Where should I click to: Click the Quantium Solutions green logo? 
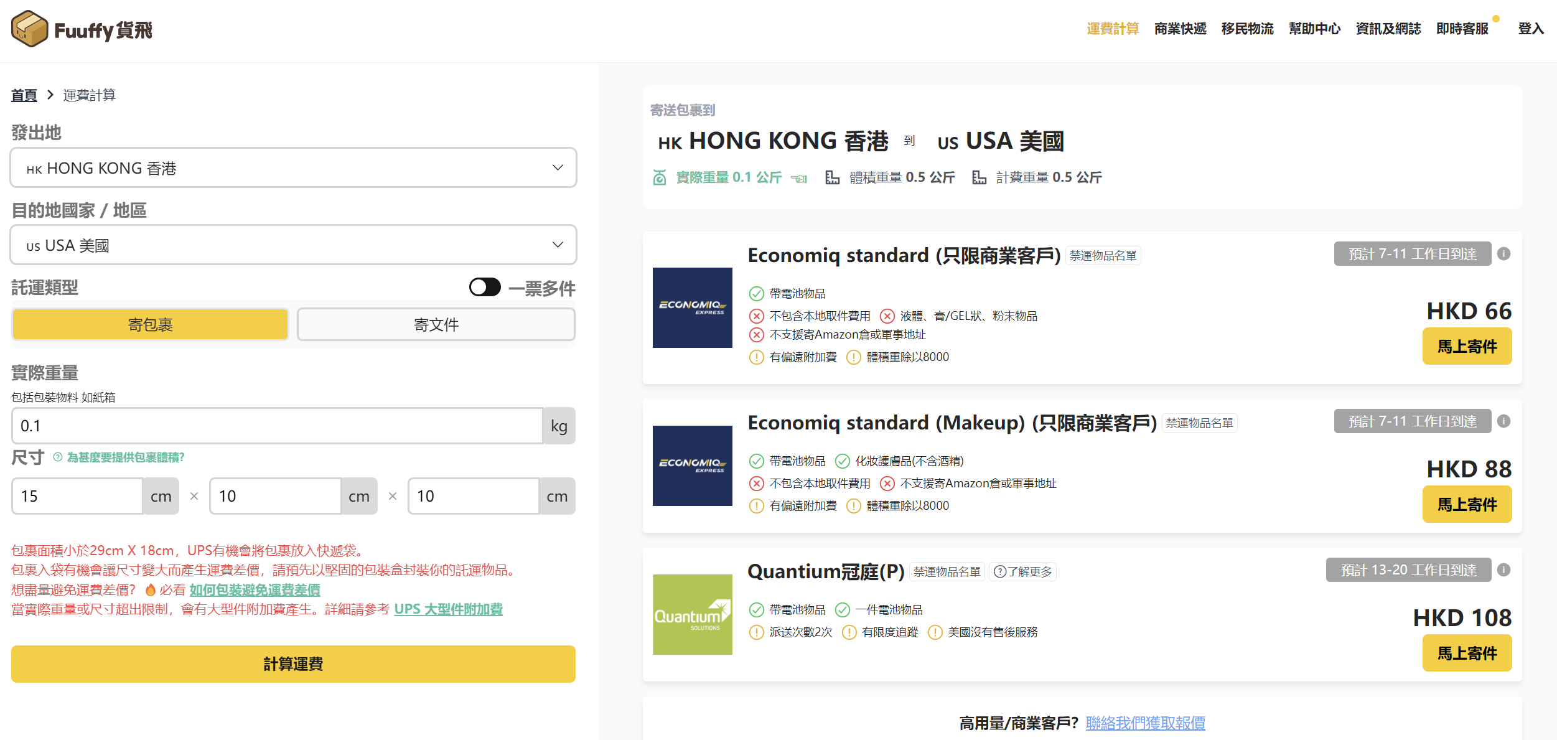(x=692, y=614)
